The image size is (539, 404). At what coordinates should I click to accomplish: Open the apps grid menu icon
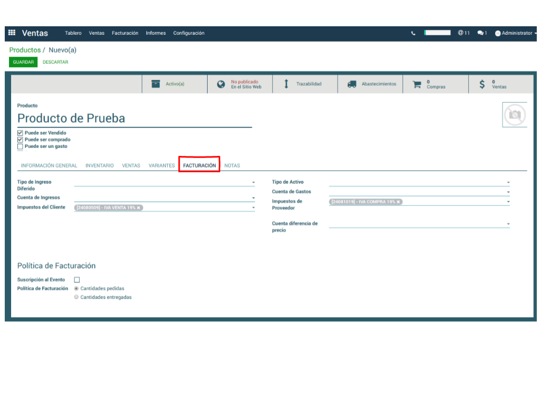click(x=12, y=33)
